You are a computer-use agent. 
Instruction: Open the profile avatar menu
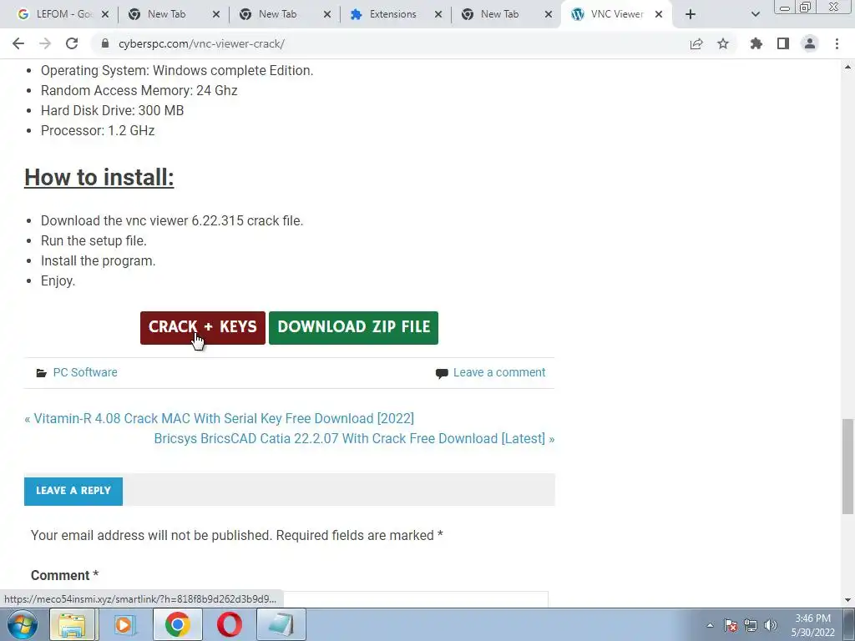(810, 43)
